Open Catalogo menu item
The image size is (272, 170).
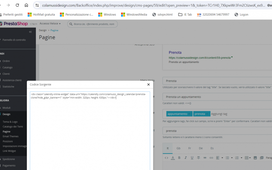click(7, 67)
